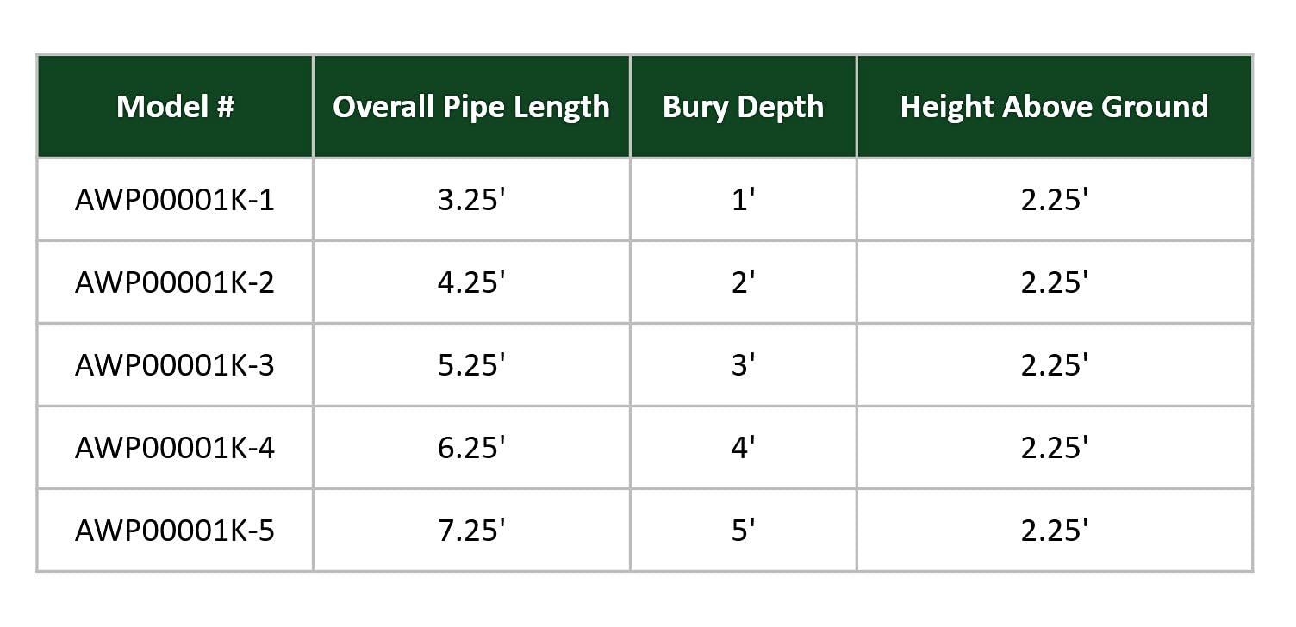Click the 4.25' pipe length cell
The width and height of the screenshot is (1296, 627).
[x=471, y=282]
